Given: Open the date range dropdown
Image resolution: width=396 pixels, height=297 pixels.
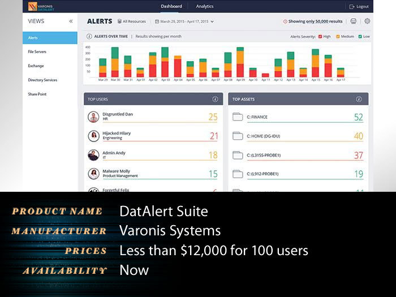Looking at the screenshot, I should pyautogui.click(x=184, y=21).
